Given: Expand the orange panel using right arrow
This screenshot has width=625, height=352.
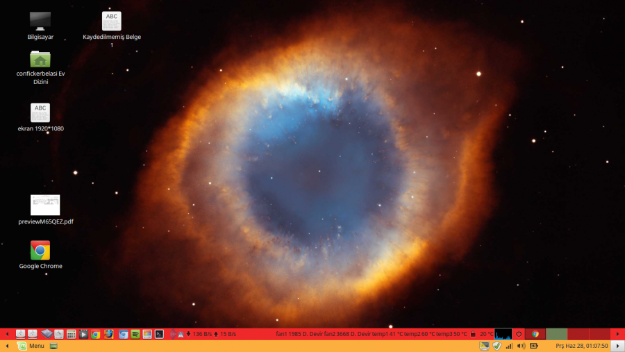Looking at the screenshot, I should click(x=618, y=346).
